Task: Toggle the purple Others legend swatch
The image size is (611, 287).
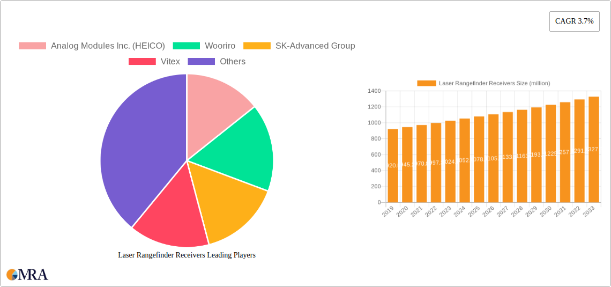Action: point(202,62)
